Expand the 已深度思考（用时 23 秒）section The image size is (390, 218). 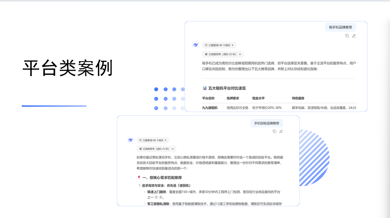pyautogui.click(x=156, y=149)
